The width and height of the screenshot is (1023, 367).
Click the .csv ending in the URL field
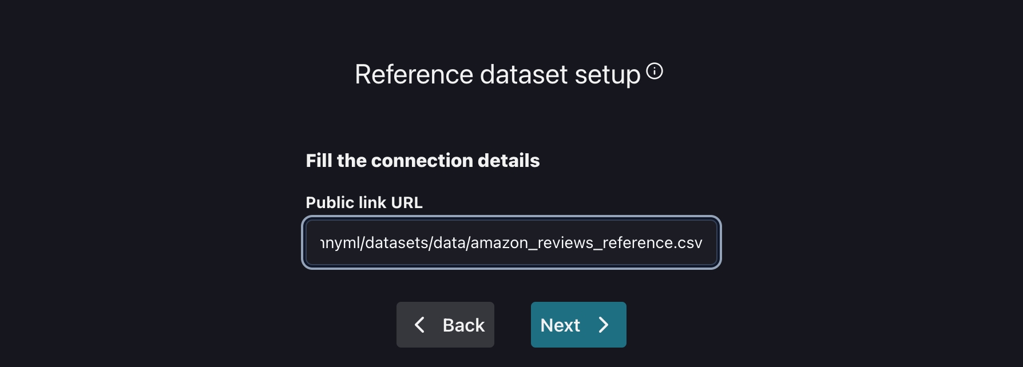(689, 243)
